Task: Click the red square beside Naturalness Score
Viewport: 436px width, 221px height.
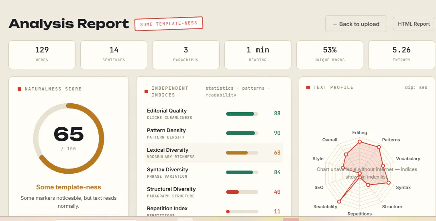Action: (19, 89)
